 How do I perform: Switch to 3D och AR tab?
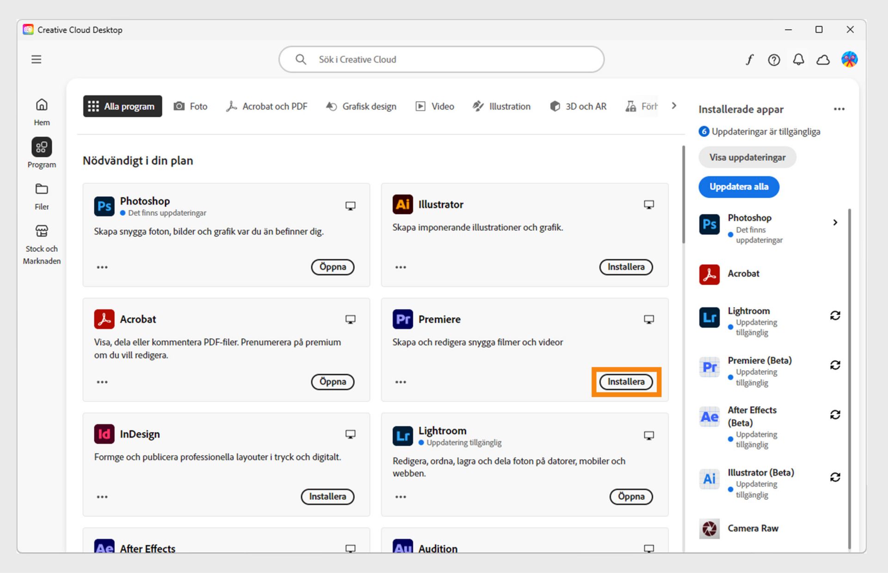tap(578, 106)
